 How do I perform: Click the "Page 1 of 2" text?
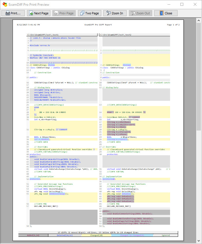point(173,25)
